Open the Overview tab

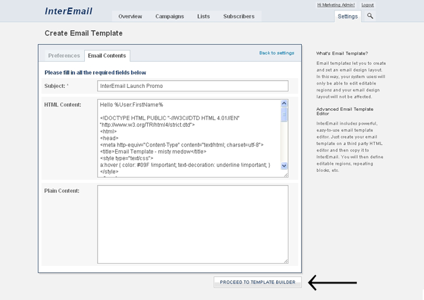(130, 16)
